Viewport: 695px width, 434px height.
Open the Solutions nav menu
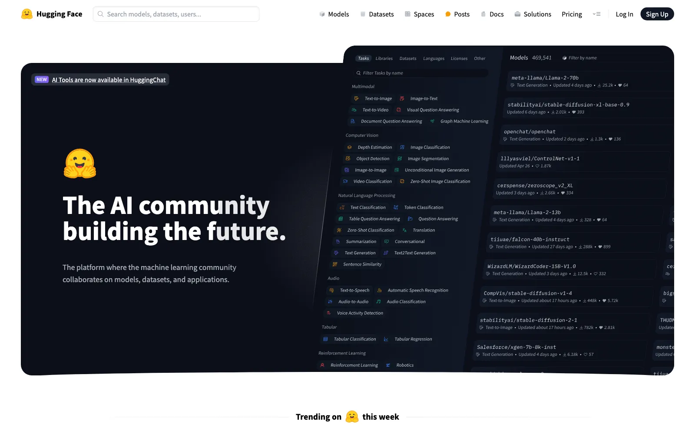tap(533, 14)
